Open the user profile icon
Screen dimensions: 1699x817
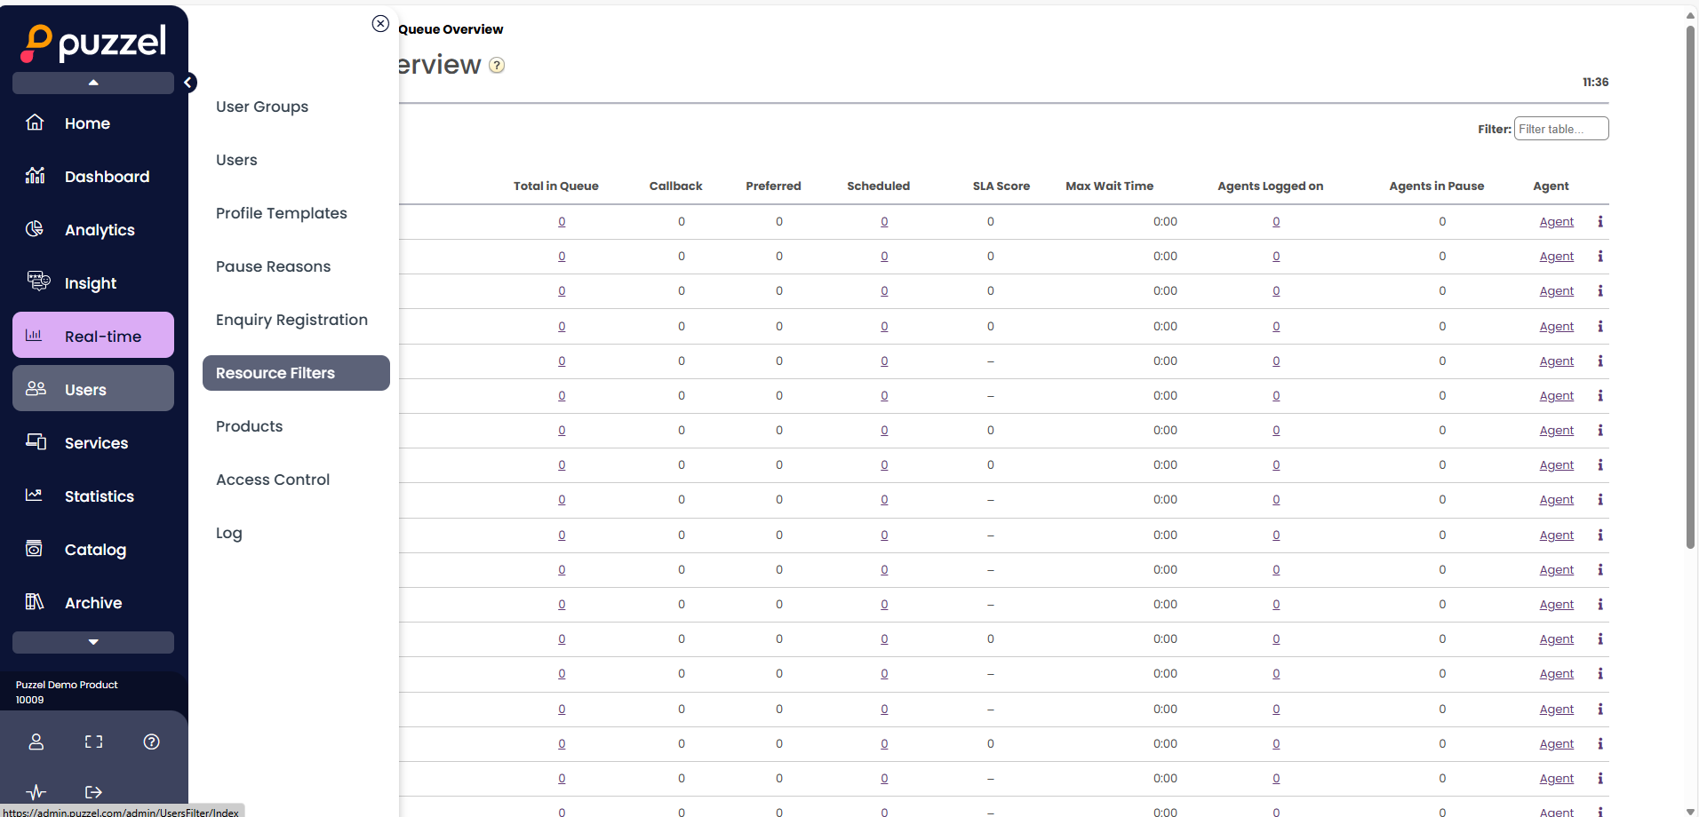(x=36, y=742)
